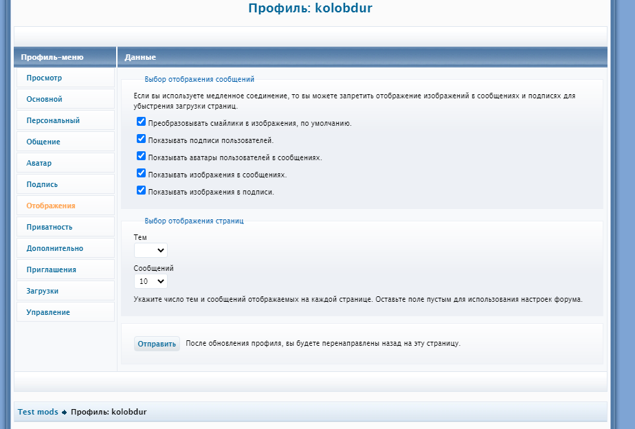Open the messages per page dropdown showing 10
635x429 pixels.
(x=151, y=281)
